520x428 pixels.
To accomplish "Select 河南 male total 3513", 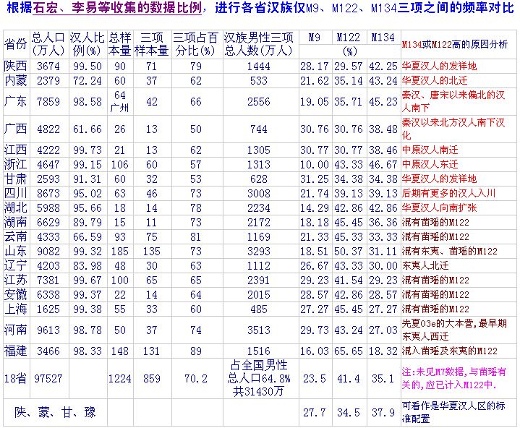I will (259, 330).
